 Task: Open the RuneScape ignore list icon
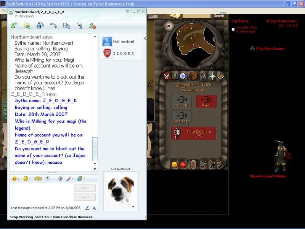183,165
